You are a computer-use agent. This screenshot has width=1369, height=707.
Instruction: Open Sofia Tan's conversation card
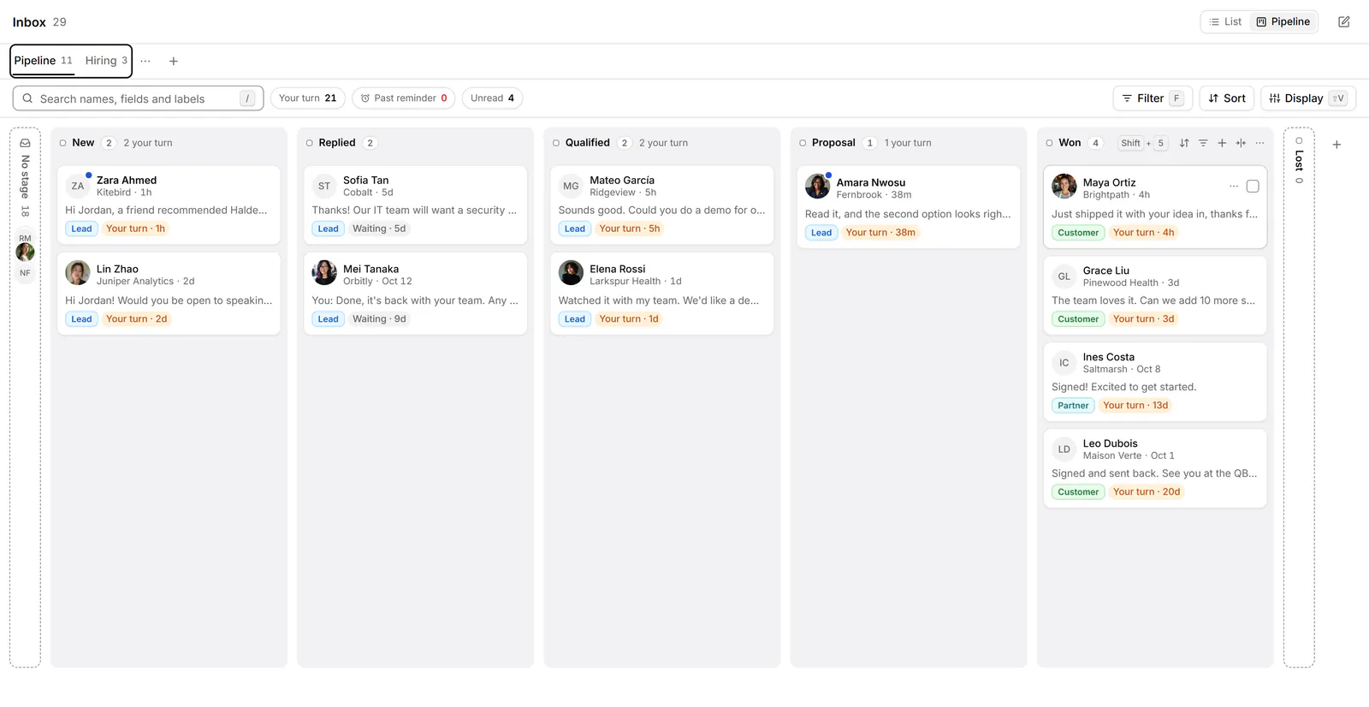(415, 205)
